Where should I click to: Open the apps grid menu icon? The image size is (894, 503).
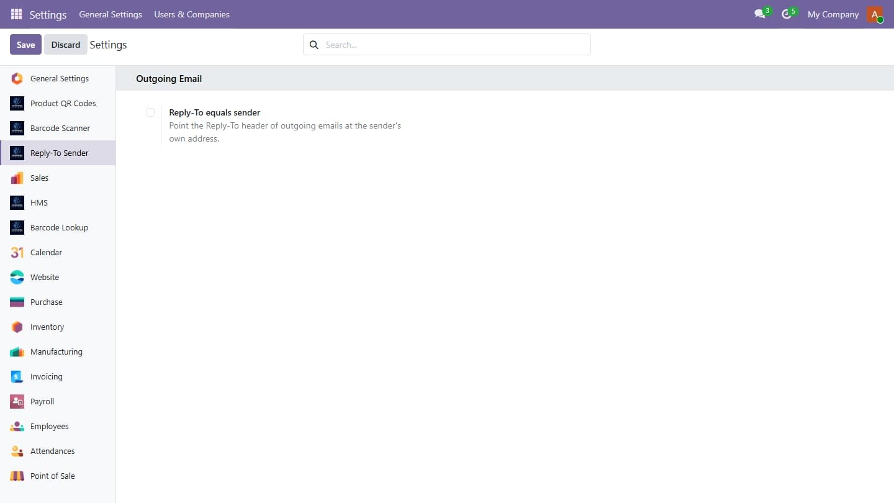click(x=17, y=14)
